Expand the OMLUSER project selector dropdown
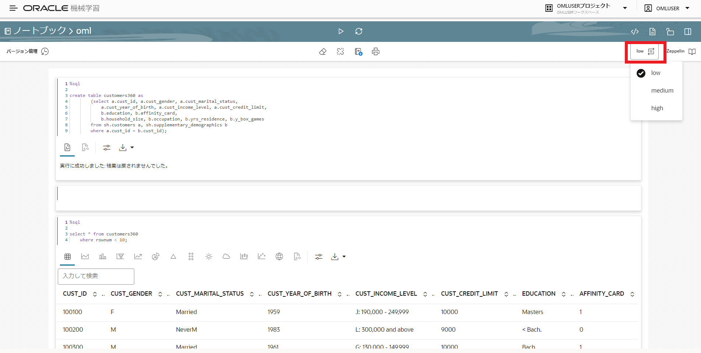Image resolution: width=701 pixels, height=353 pixels. click(x=624, y=7)
